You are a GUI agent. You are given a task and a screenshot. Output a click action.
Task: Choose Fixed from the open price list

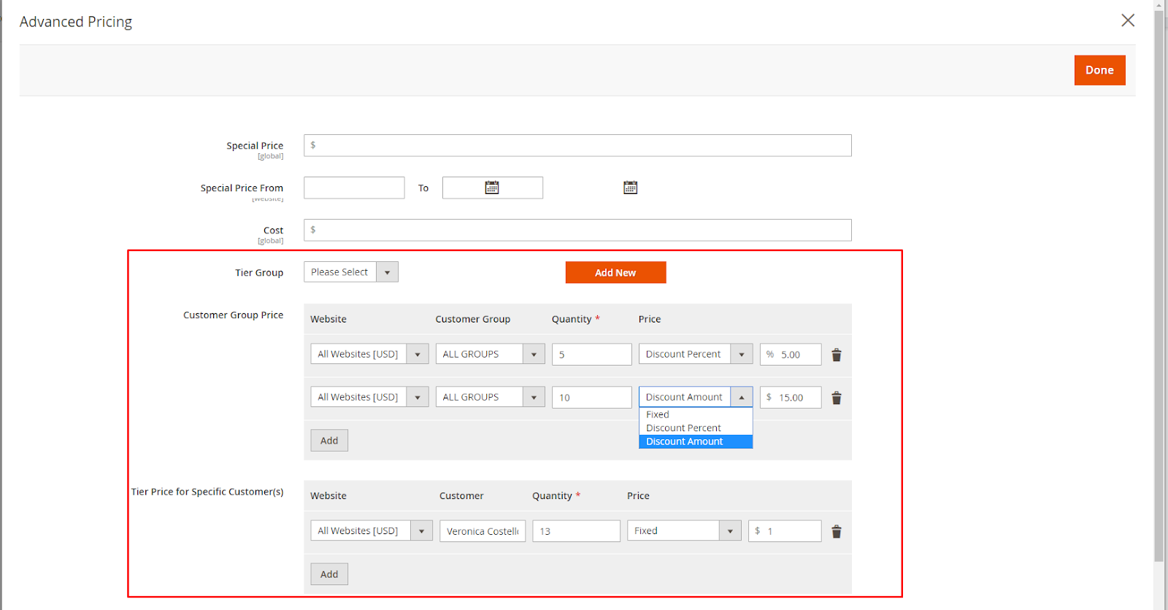point(658,414)
